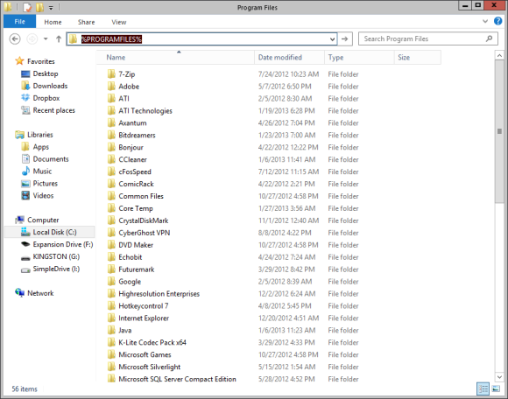This screenshot has width=508, height=399.
Task: Open Quick Access Toolbar customize dropdown
Action: [x=51, y=7]
